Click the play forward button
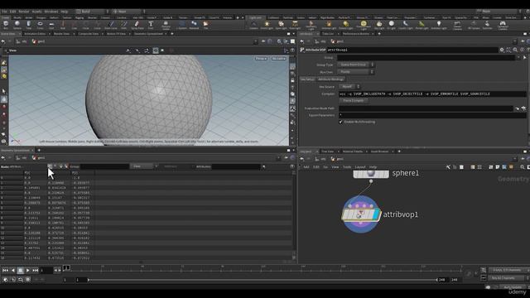 click(27, 271)
